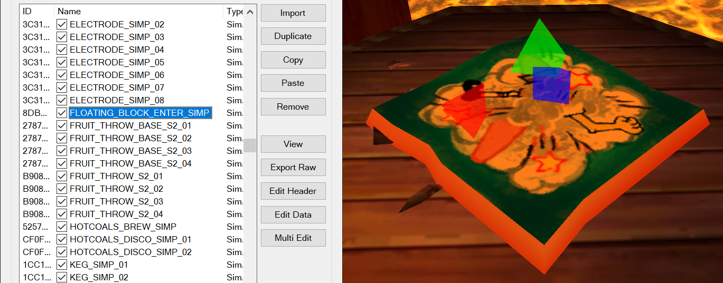
Task: Open the Multi Edit button
Action: (x=293, y=238)
